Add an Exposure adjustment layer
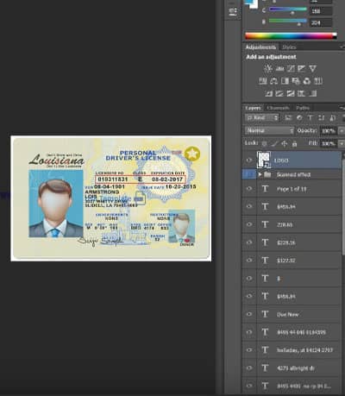 pos(302,68)
